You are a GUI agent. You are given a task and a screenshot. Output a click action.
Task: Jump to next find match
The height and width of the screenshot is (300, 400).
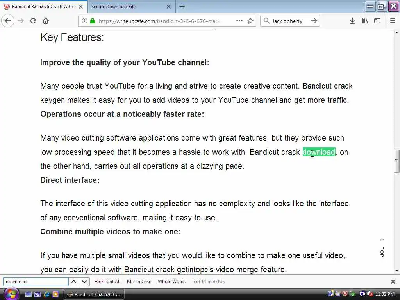84,282
